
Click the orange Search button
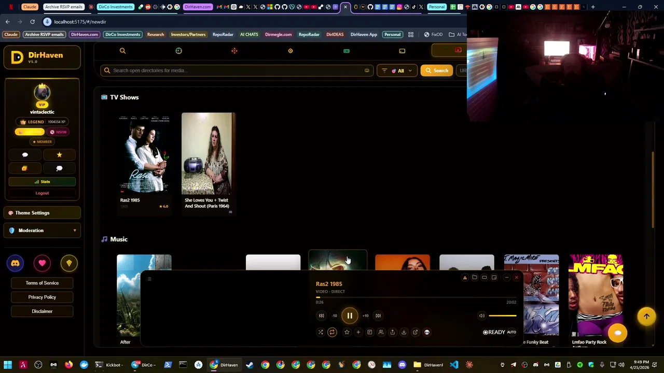[436, 70]
